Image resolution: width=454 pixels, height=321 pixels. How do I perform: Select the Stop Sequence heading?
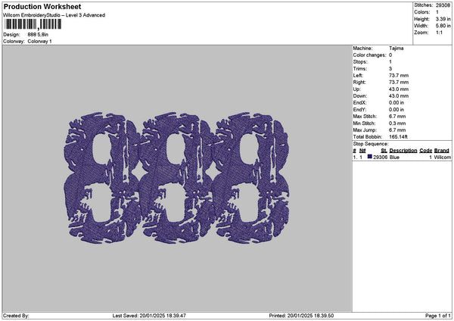pyautogui.click(x=371, y=143)
